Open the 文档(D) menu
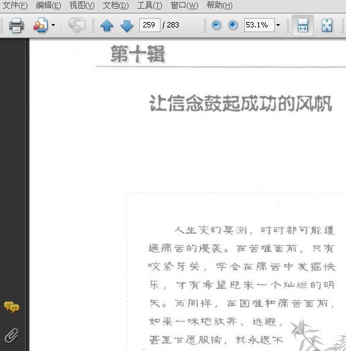This screenshot has height=351, width=346. point(116,5)
